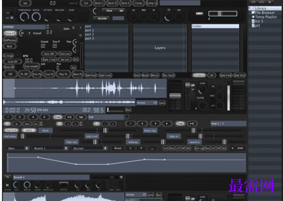Turn the Threshold compressor knob
Image resolution: width=283 pixels, height=201 pixels.
tap(24, 17)
